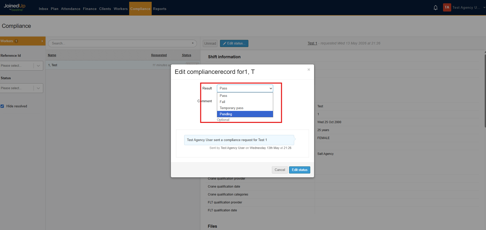Select Pass from the Result list
Viewport: 486px width, 230px height.
click(245, 96)
